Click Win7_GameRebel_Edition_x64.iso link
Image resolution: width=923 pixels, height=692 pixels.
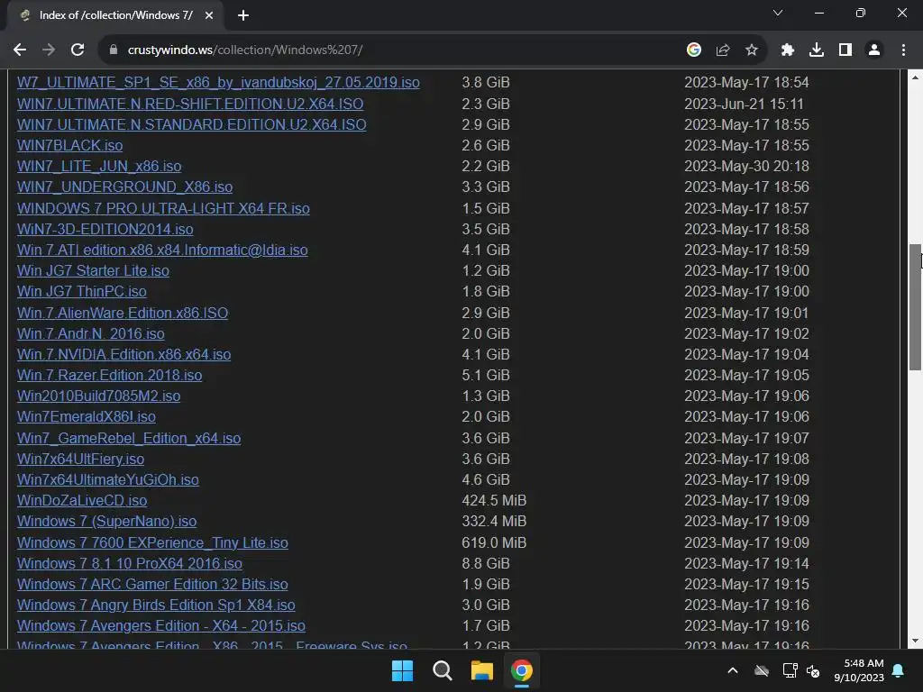point(129,439)
